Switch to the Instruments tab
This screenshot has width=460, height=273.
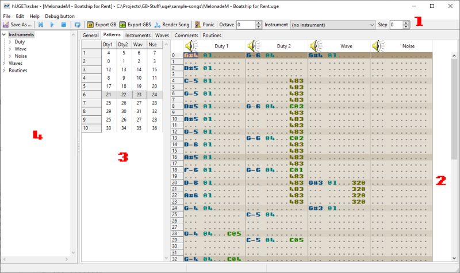[x=138, y=35]
